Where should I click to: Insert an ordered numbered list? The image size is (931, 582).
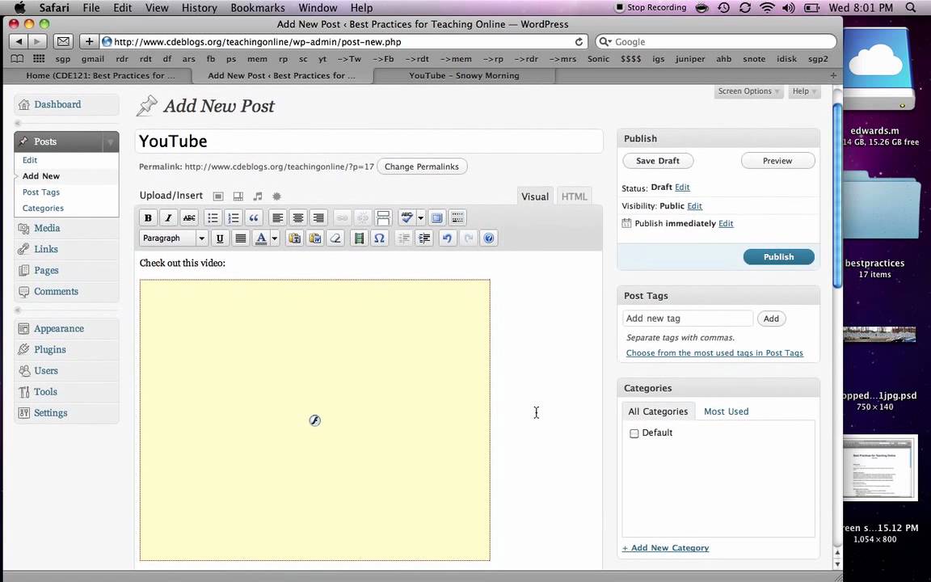coord(234,218)
